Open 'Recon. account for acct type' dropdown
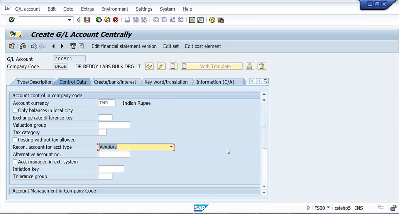This screenshot has width=399, height=214. point(171,147)
